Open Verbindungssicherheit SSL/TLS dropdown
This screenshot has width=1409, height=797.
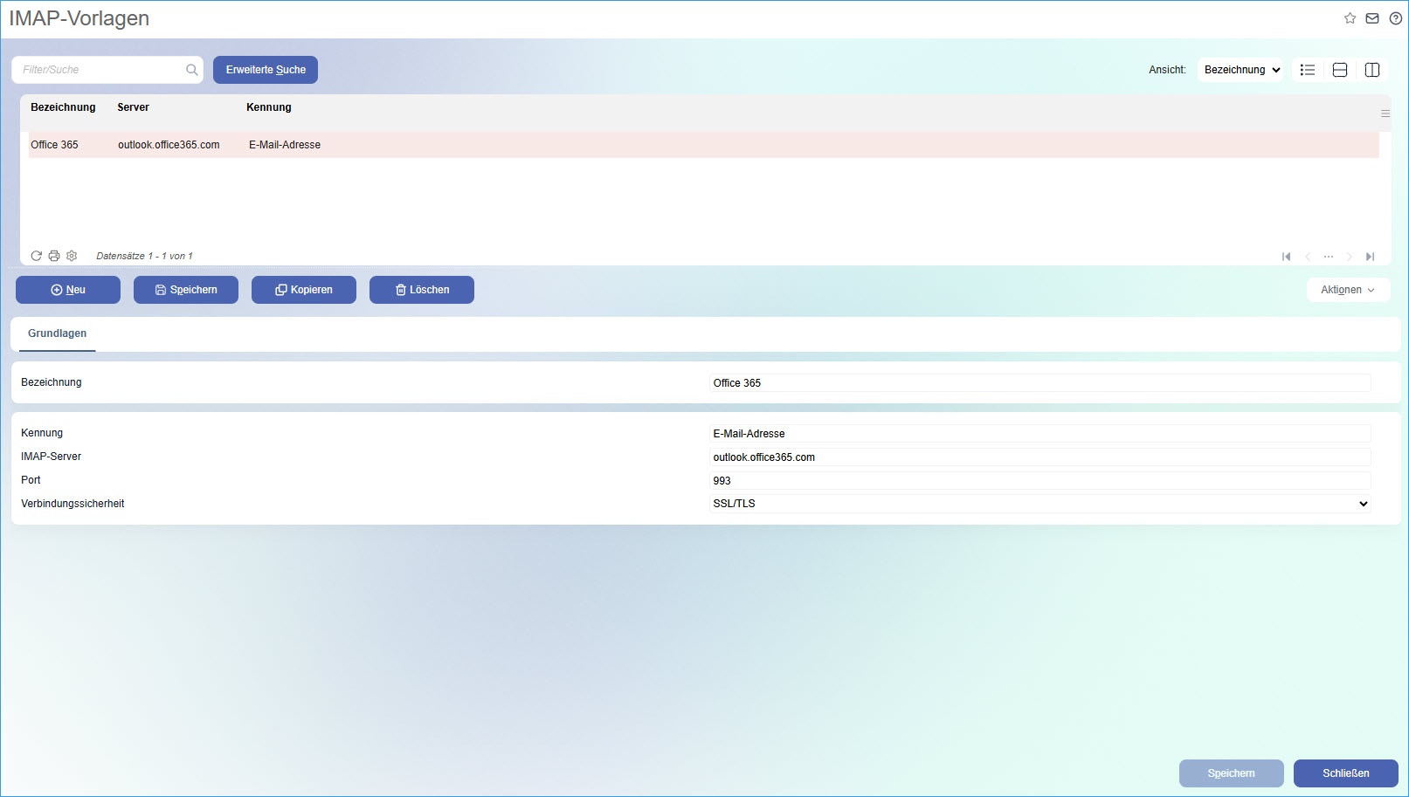[x=1040, y=504]
